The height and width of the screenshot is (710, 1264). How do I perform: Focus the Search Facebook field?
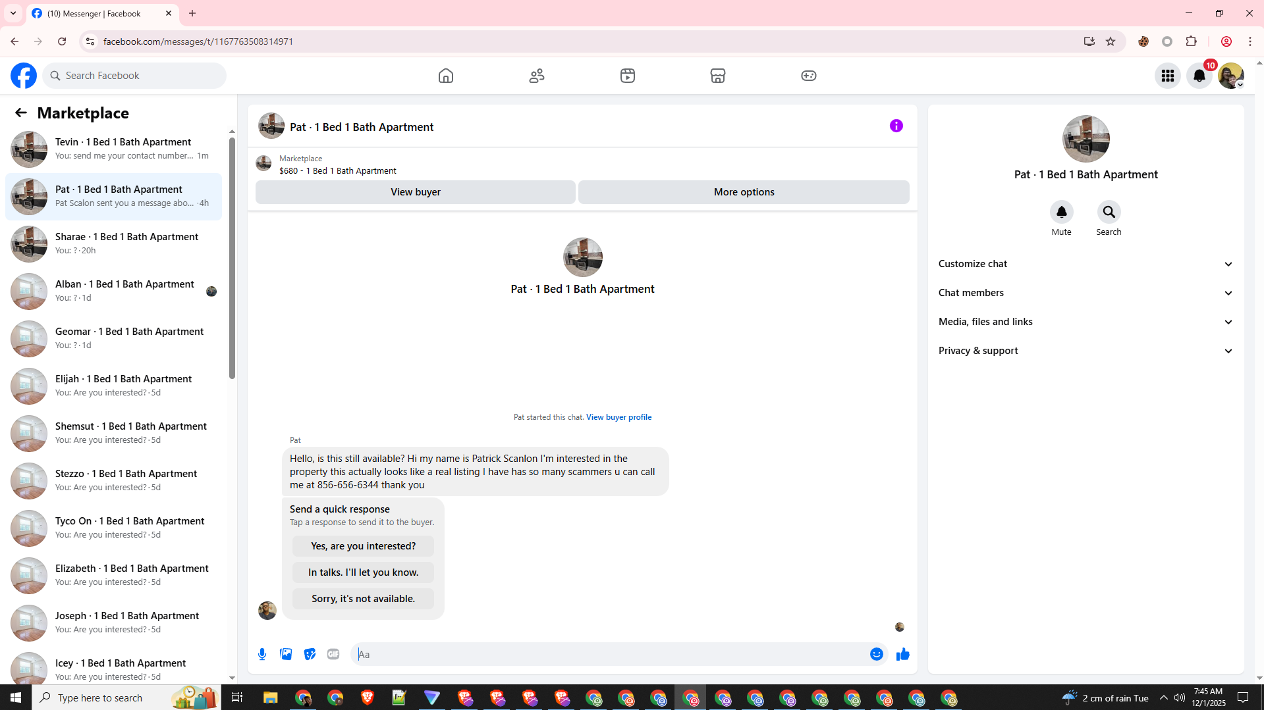click(134, 76)
